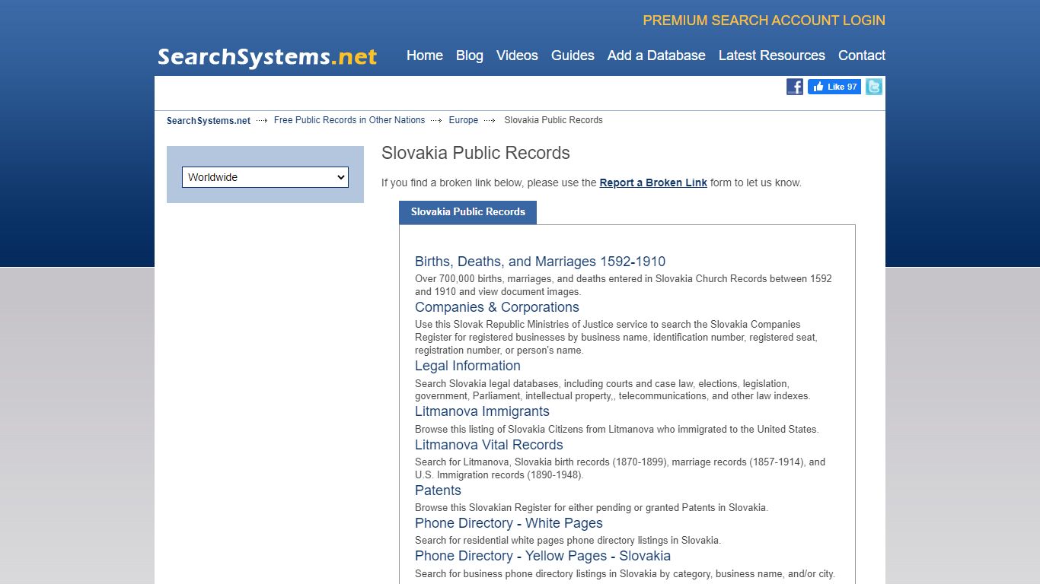
Task: Click Premium Search Account Login
Action: pyautogui.click(x=764, y=21)
